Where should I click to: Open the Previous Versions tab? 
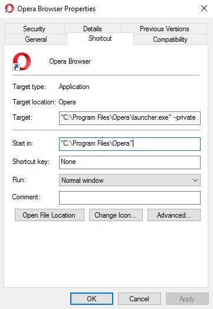click(x=164, y=29)
